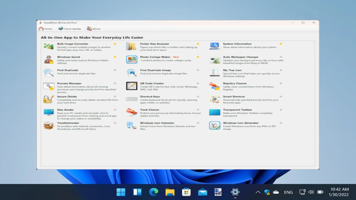This screenshot has width=356, height=200.
Task: Open Windows Icon Extractor icon
Action: tap(132, 125)
